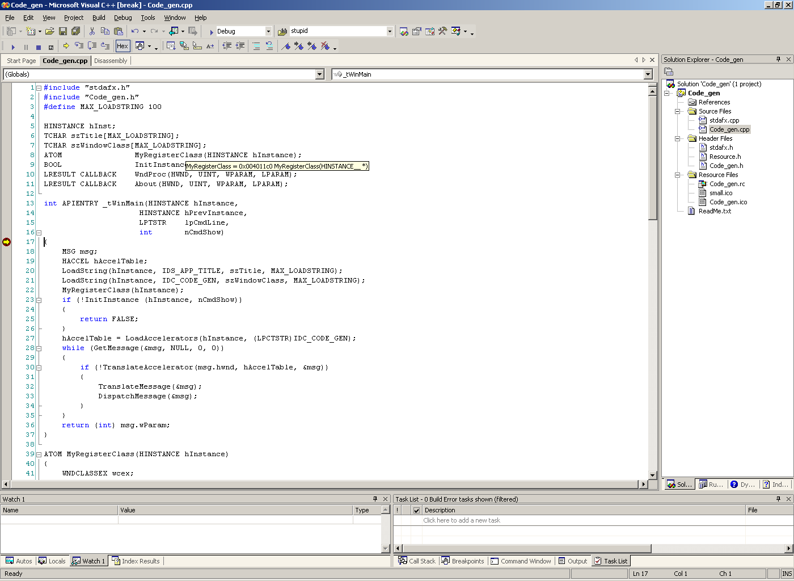This screenshot has width=794, height=581.
Task: Toggle auto-hide pin on Solution Explorer
Action: point(778,59)
